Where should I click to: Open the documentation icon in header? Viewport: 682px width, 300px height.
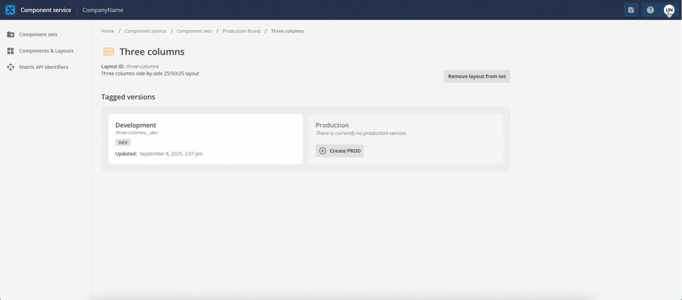tap(631, 10)
